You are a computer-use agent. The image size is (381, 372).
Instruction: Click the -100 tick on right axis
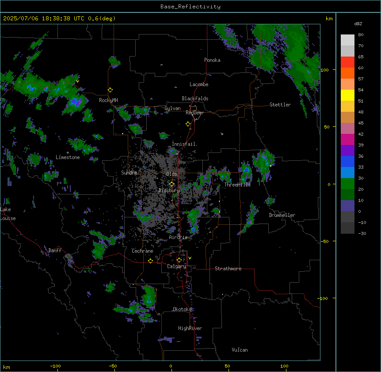click(323, 298)
